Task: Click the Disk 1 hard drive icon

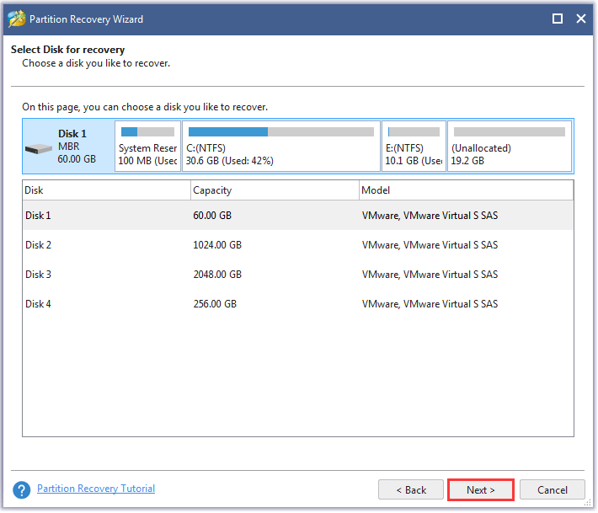Action: (x=39, y=149)
